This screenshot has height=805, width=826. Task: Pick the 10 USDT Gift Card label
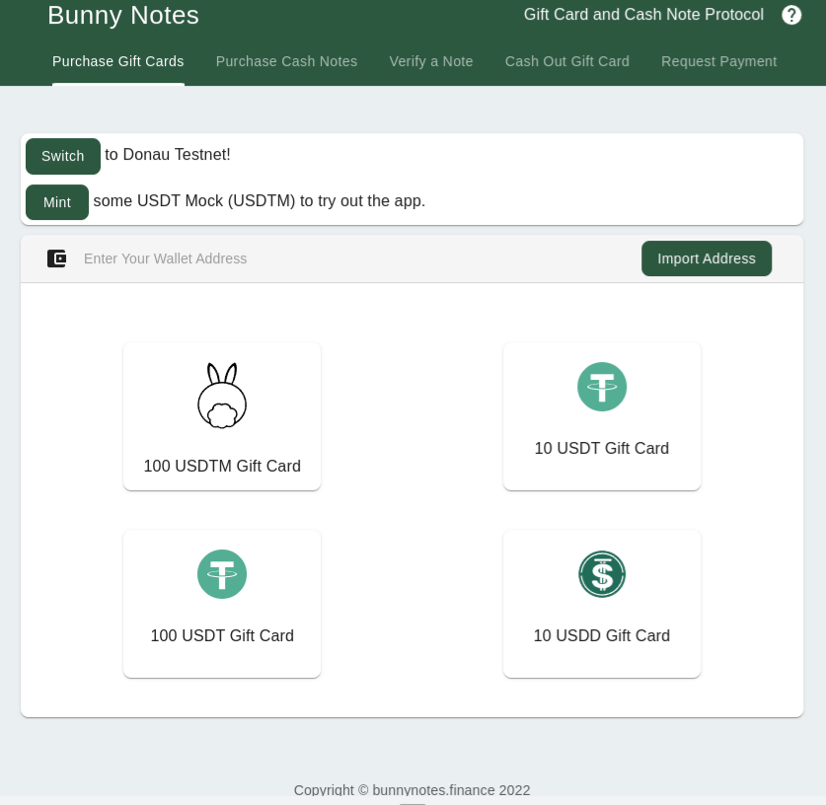tap(602, 448)
